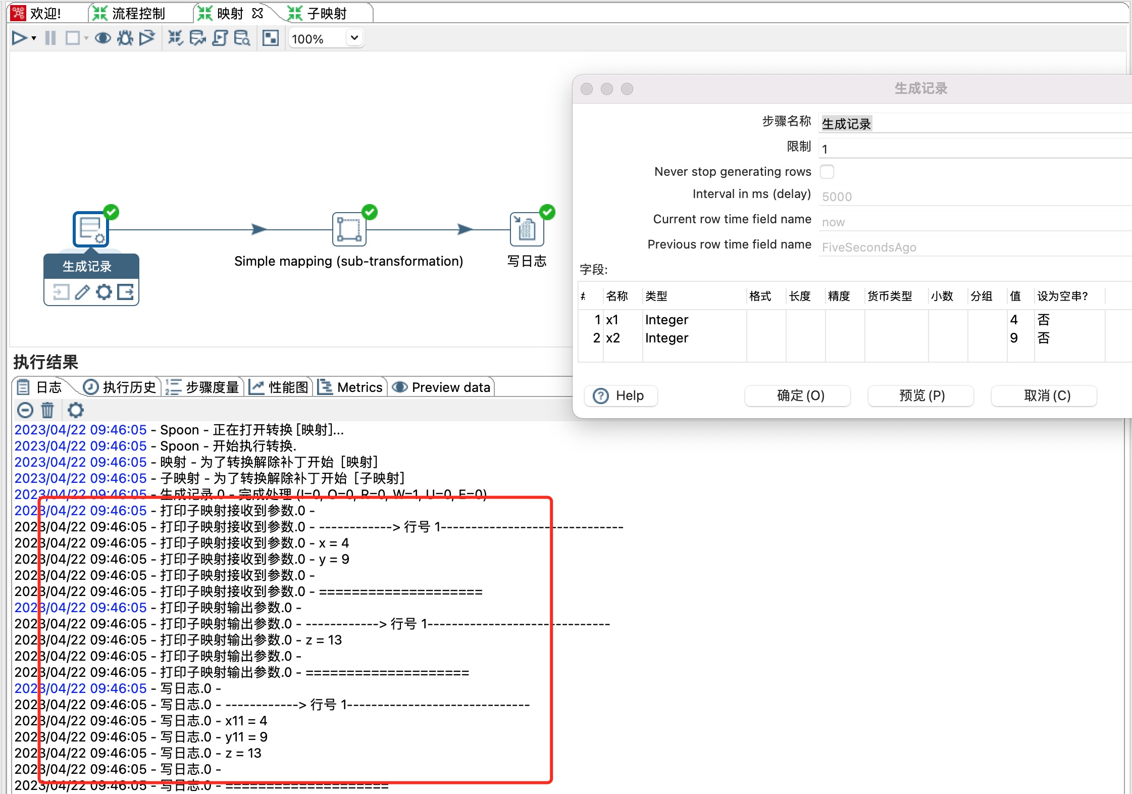The height and width of the screenshot is (794, 1132).
Task: Click the Verify transformation icon
Action: (175, 38)
